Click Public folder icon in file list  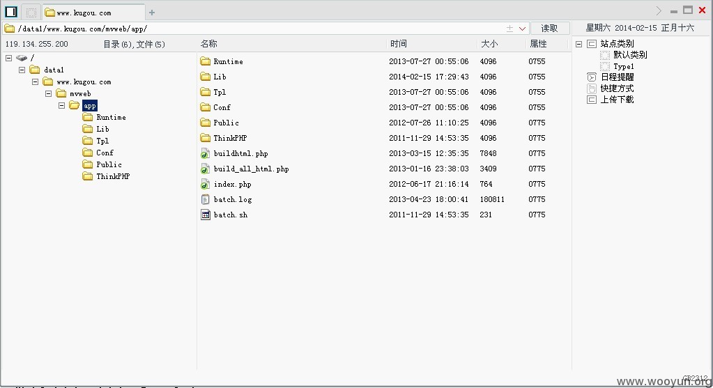(206, 123)
